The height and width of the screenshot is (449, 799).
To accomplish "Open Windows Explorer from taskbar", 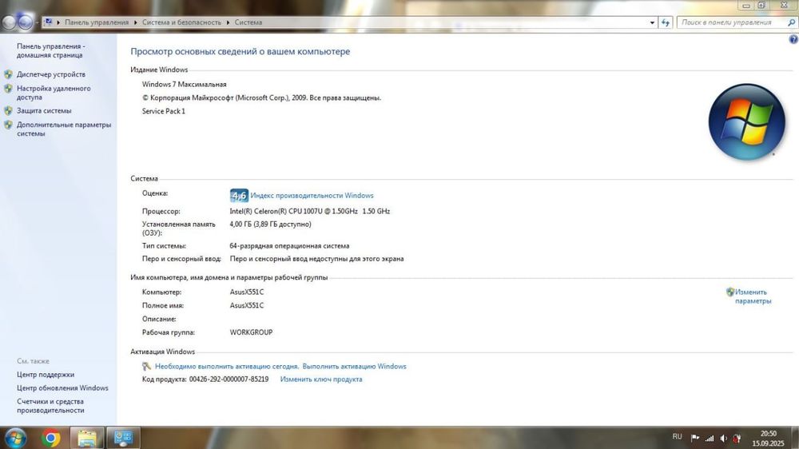I will point(87,438).
